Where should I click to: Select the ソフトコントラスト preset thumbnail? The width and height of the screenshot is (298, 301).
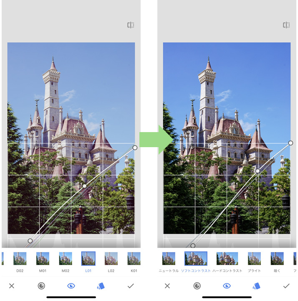click(196, 259)
